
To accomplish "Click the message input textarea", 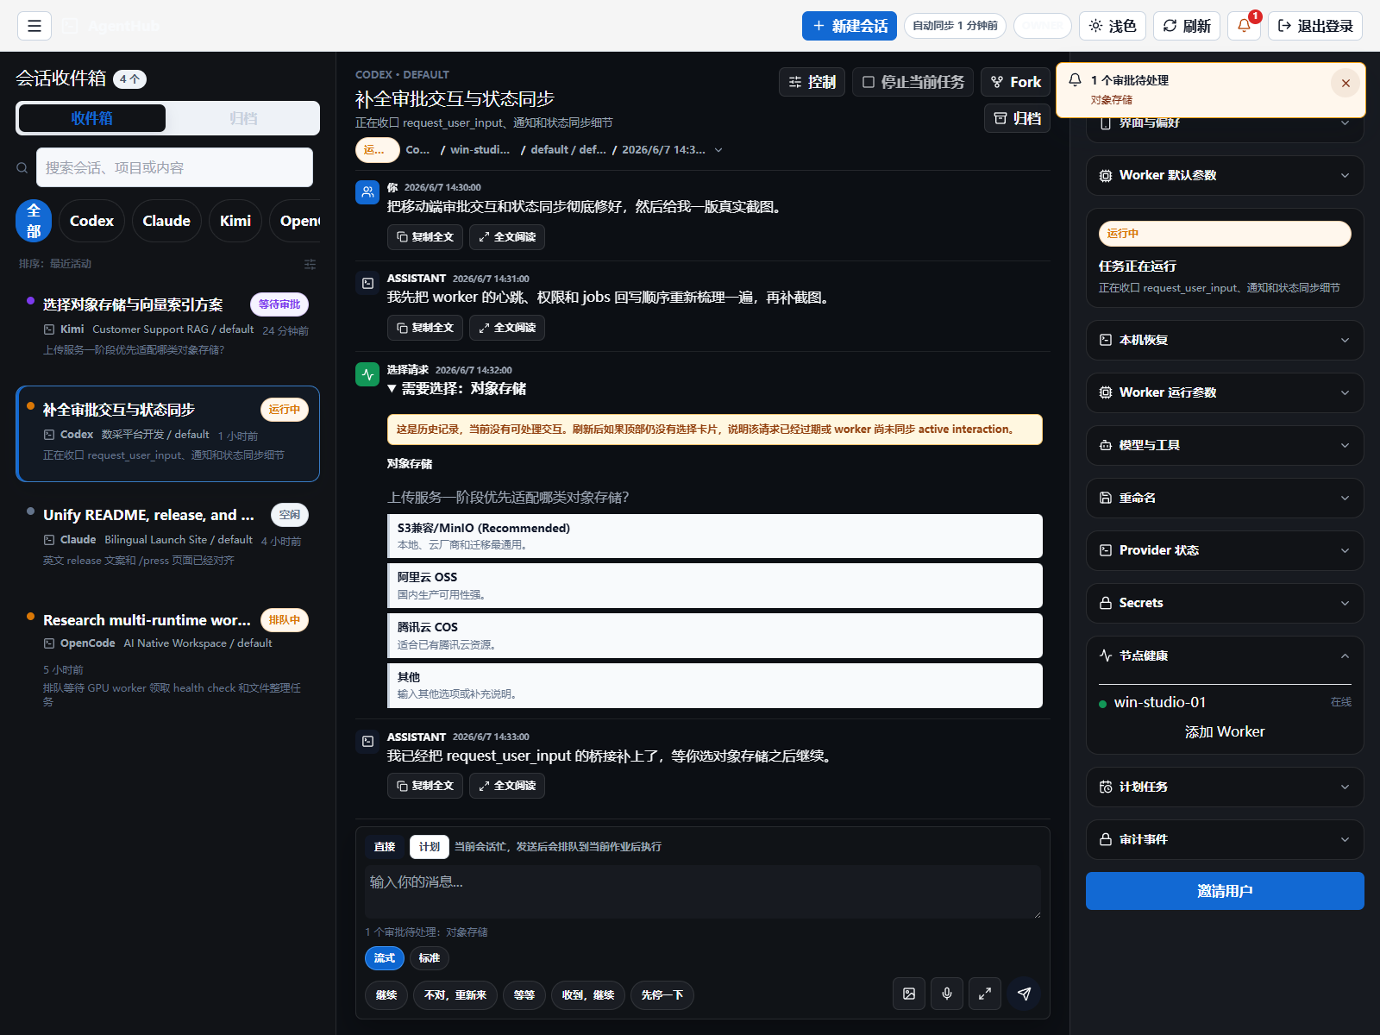I will point(703,892).
